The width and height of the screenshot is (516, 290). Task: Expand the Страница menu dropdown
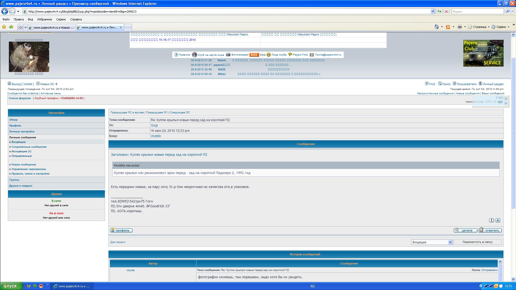tap(489, 27)
